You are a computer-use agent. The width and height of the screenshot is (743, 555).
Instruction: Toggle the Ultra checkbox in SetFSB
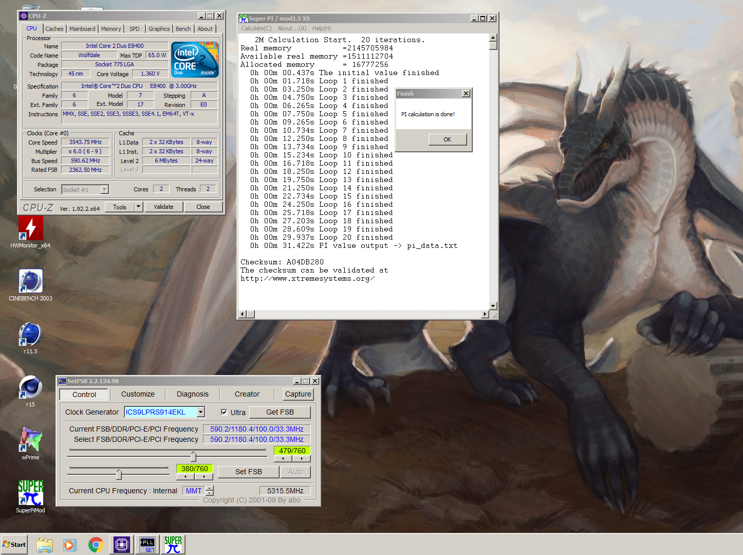(x=224, y=412)
